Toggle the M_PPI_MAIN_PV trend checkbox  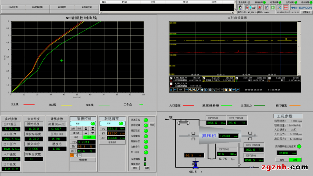171,78
